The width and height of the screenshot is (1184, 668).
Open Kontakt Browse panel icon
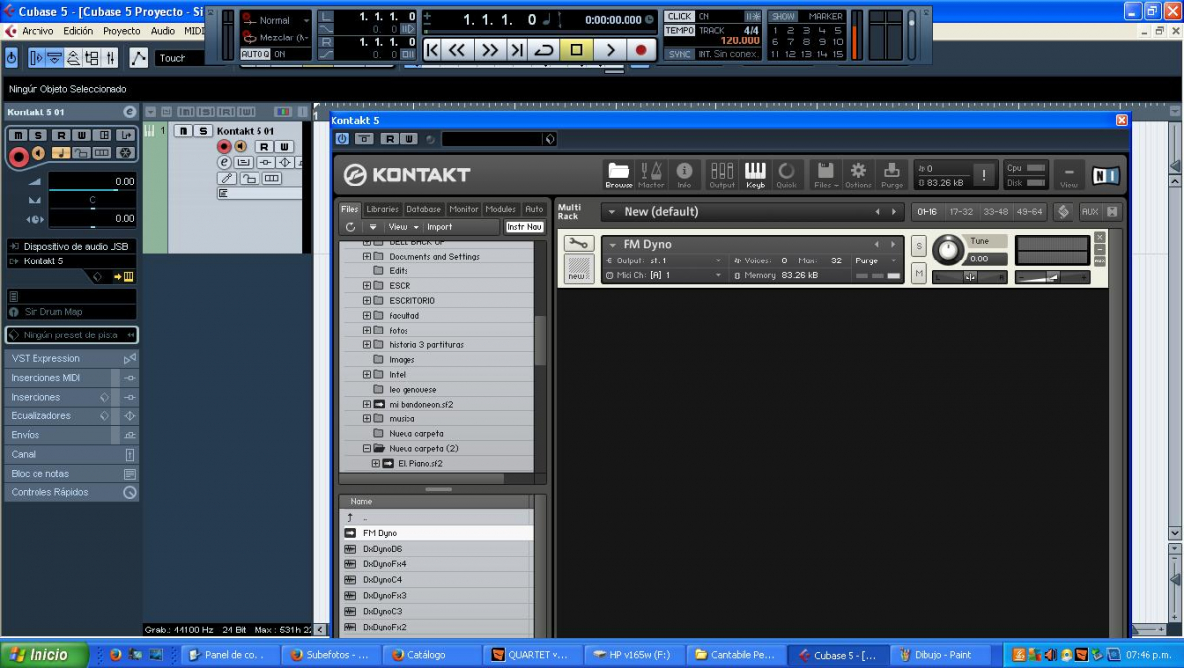coord(619,175)
